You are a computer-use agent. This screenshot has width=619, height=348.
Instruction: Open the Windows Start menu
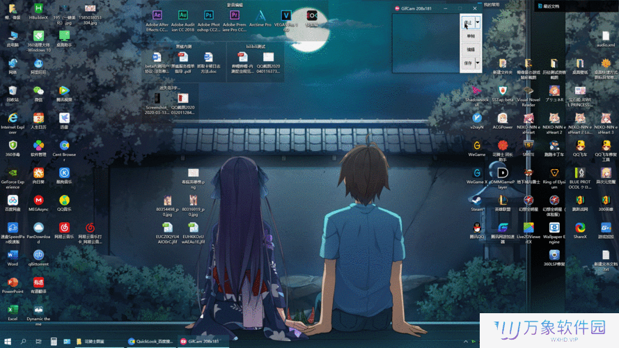pyautogui.click(x=8, y=341)
